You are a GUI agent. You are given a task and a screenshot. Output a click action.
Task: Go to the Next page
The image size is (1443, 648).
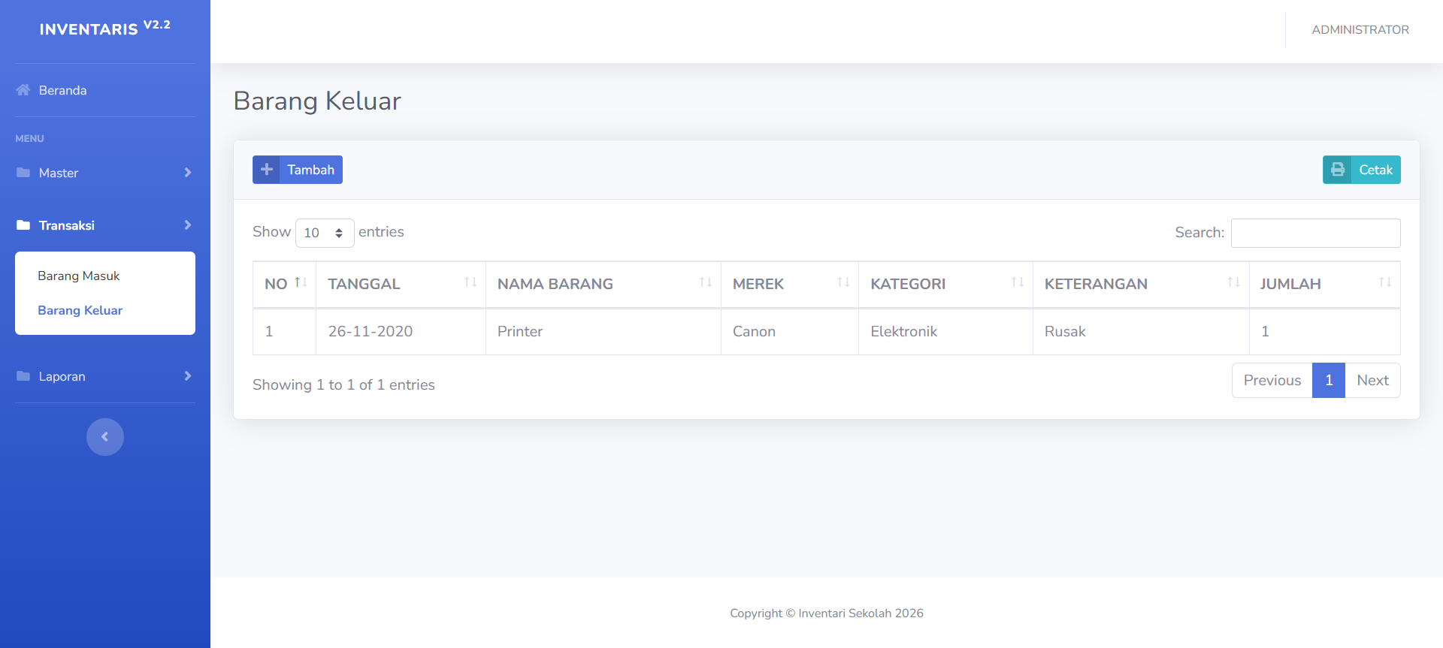tap(1372, 381)
